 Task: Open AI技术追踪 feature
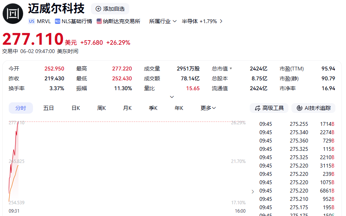coord(313,108)
